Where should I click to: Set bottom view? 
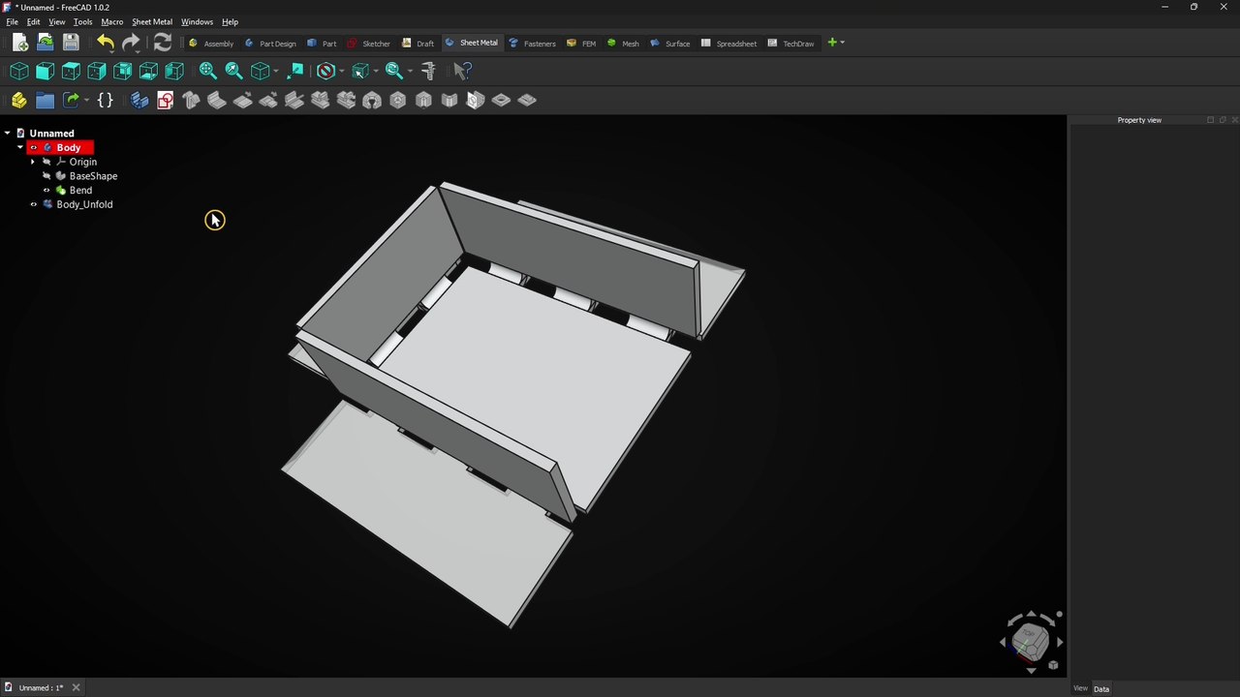pos(148,71)
